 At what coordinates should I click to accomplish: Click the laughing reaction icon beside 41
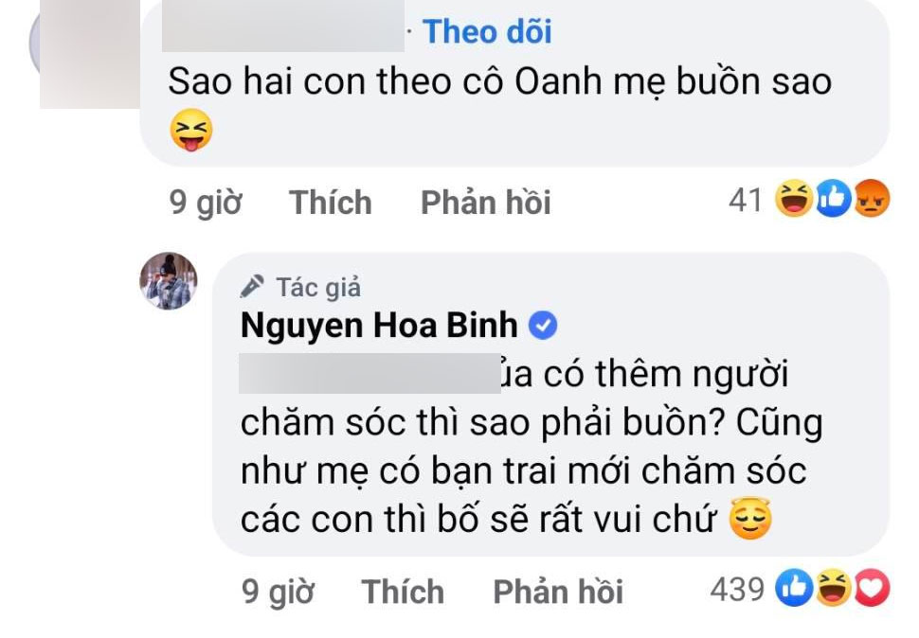[793, 200]
